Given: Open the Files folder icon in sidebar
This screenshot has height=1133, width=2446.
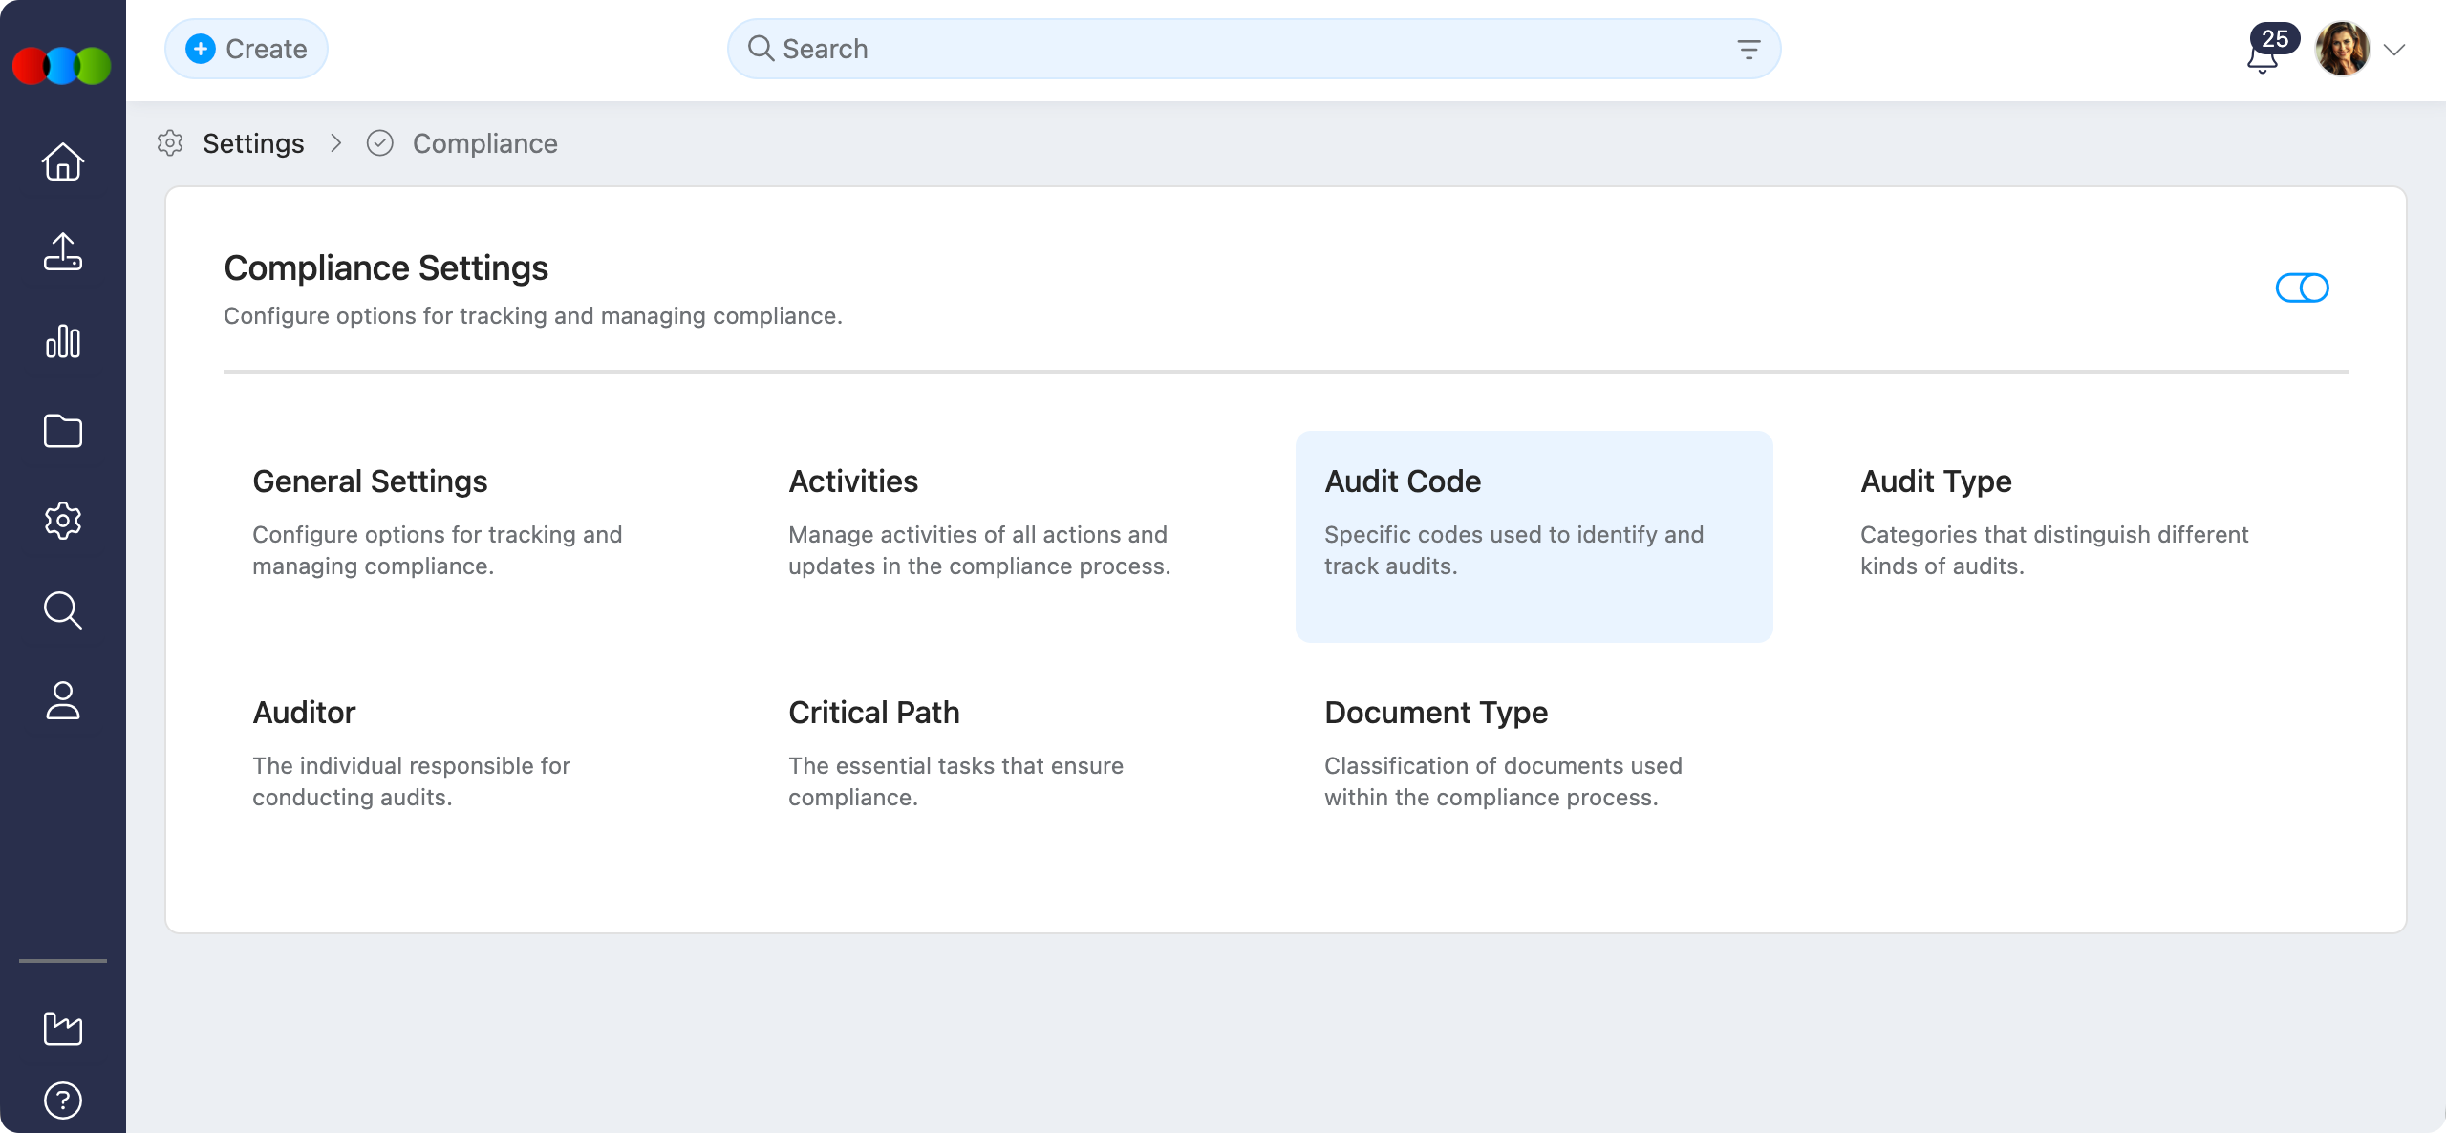Looking at the screenshot, I should [62, 431].
